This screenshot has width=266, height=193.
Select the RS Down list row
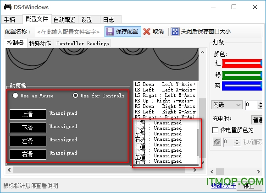point(165,106)
